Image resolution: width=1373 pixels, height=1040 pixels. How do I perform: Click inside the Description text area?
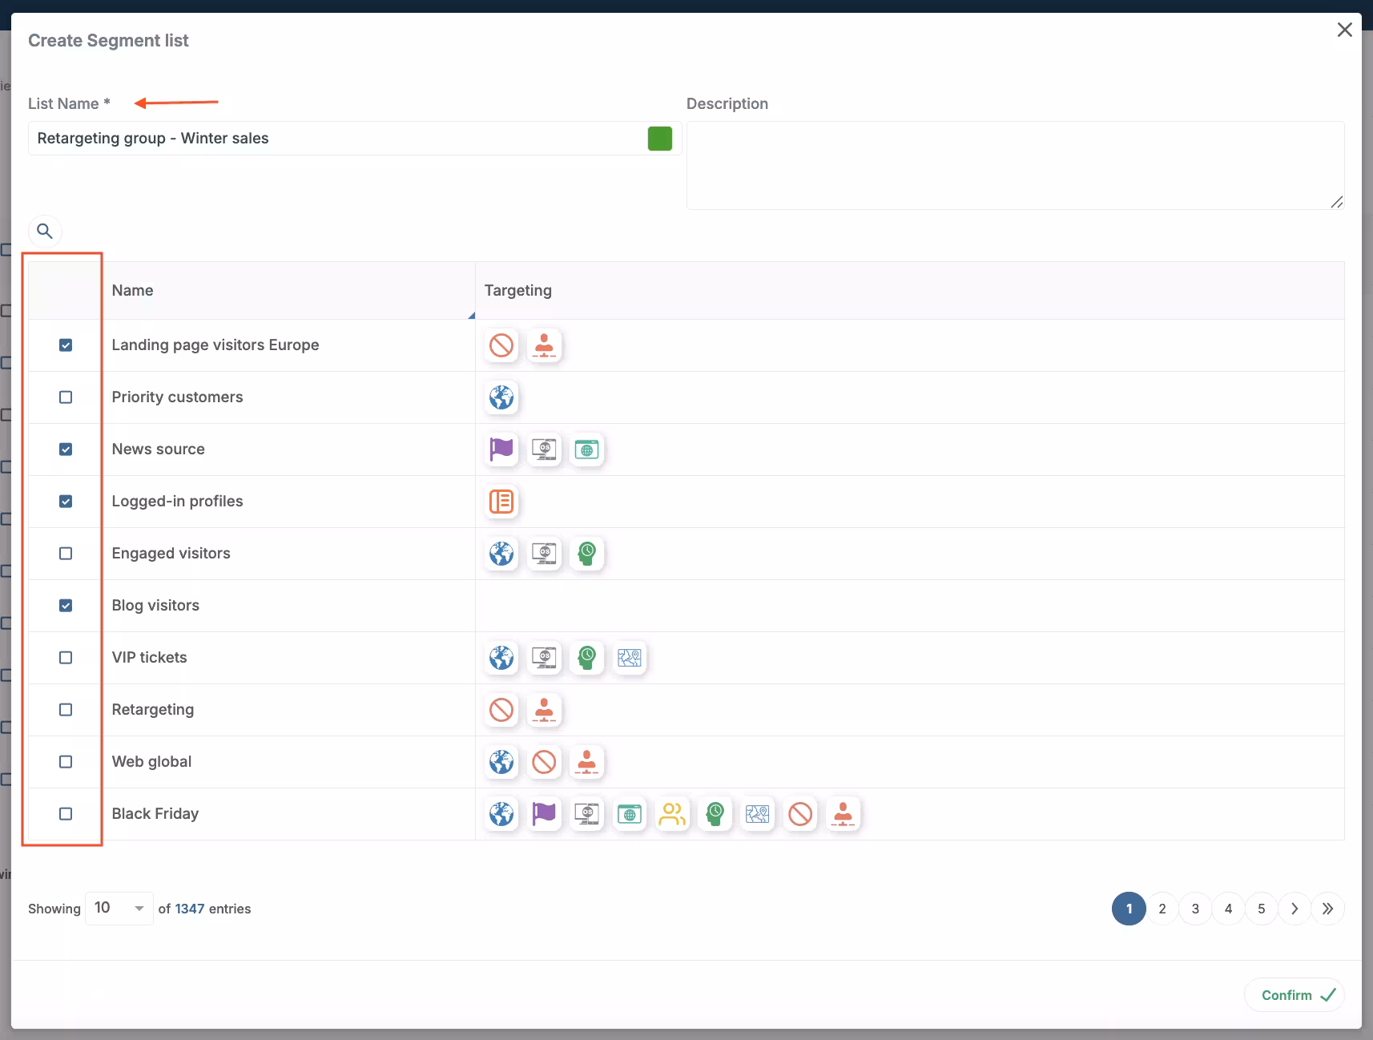pyautogui.click(x=1013, y=164)
